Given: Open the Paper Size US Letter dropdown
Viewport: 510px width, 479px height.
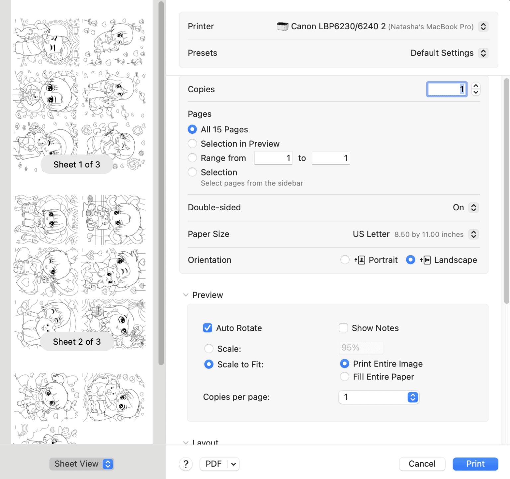Looking at the screenshot, I should click(474, 234).
